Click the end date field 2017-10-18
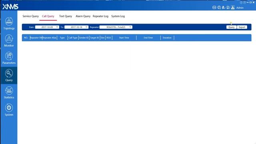Screen dimensions: 256x144 76,27
